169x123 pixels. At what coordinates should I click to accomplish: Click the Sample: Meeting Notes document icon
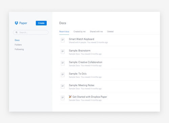pos(63,87)
